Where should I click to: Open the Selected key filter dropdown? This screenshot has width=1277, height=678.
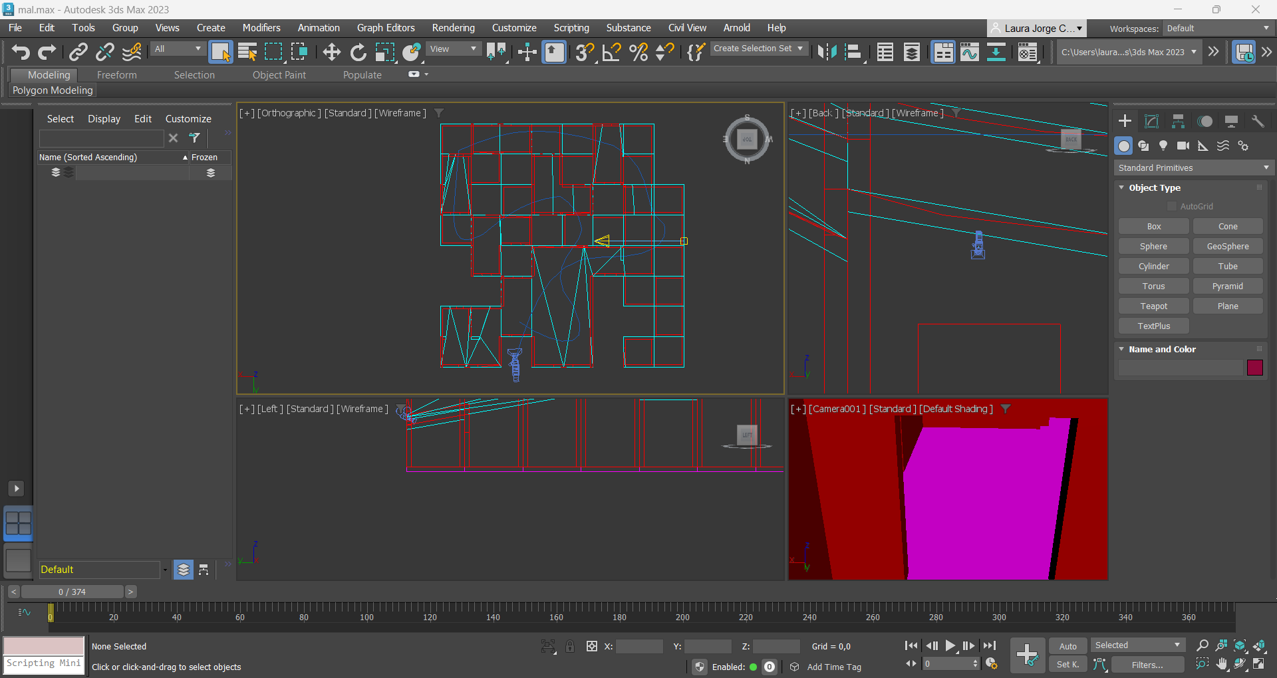click(x=1138, y=645)
